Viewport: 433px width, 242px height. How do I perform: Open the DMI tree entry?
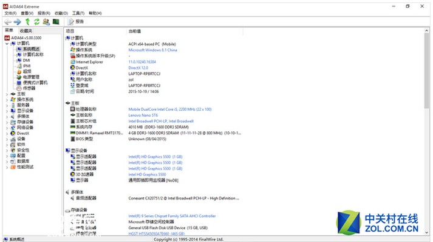tap(26, 60)
